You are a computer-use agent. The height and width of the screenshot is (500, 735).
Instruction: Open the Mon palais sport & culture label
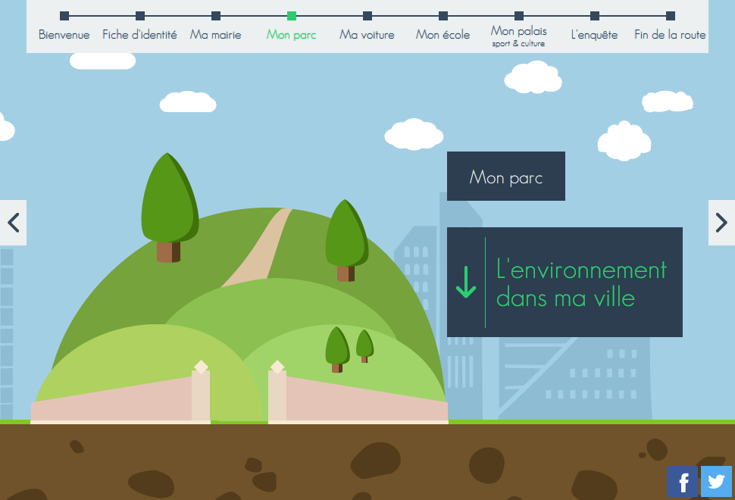[x=519, y=36]
